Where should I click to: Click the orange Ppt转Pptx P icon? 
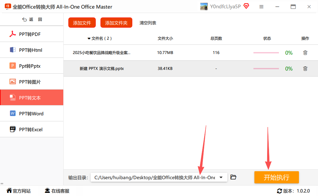point(13,66)
